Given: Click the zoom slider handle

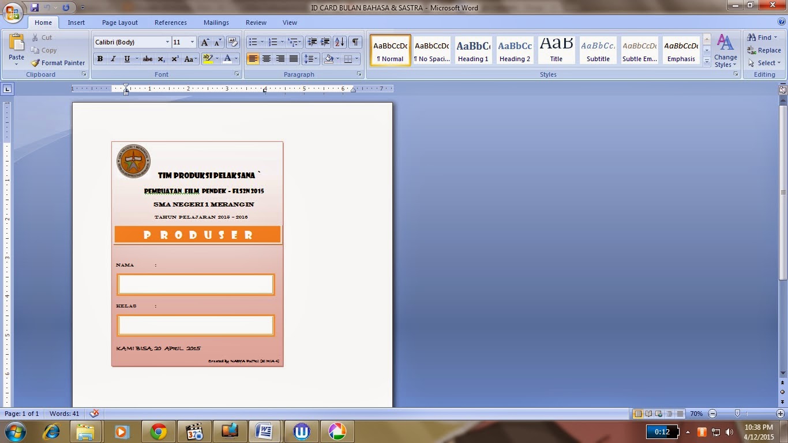Looking at the screenshot, I should tap(737, 414).
